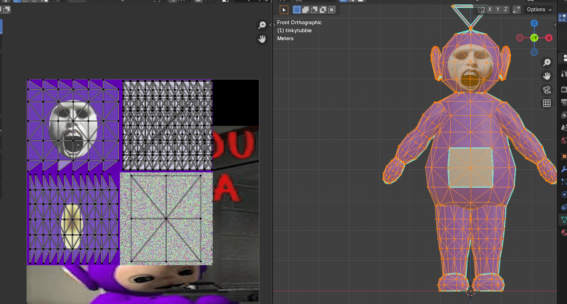Open the orange square Object properties tab

click(x=564, y=156)
